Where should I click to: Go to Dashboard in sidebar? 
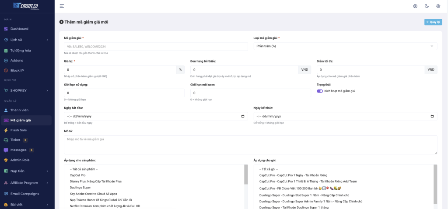point(19,29)
